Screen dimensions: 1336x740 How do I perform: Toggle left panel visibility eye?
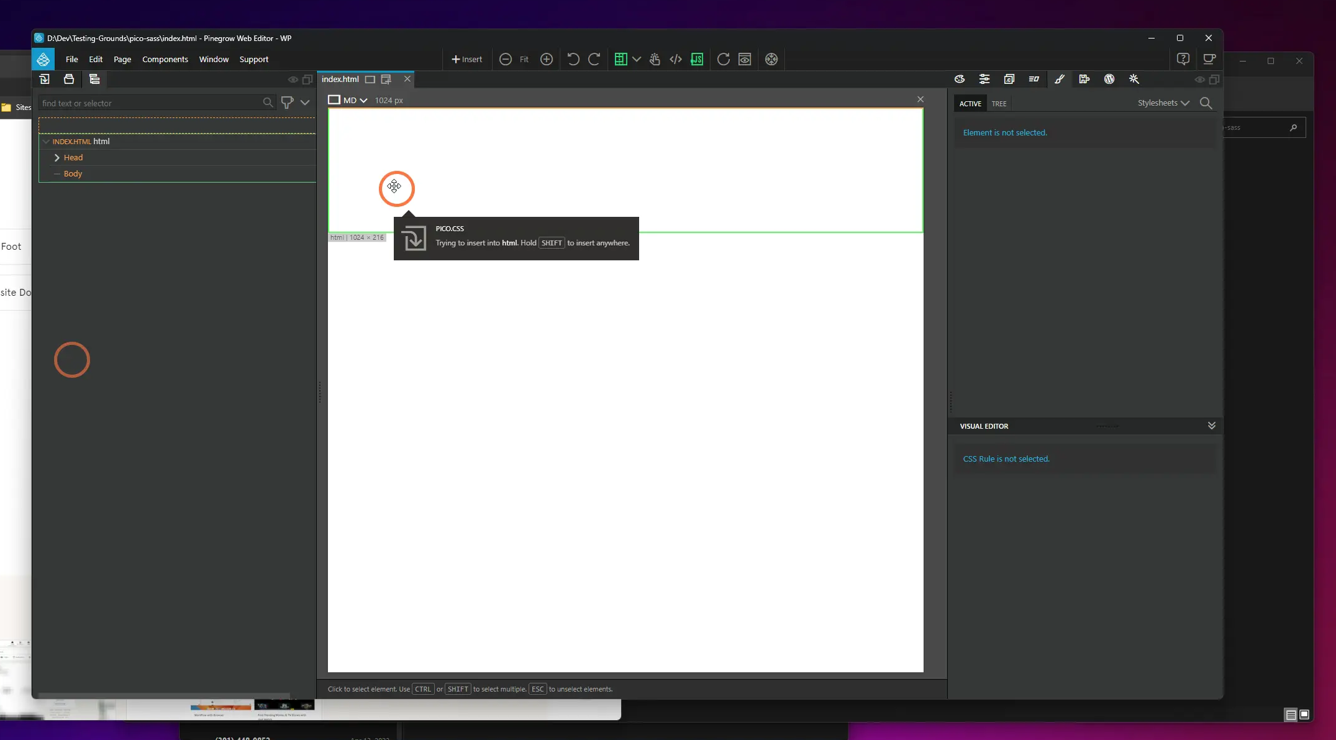pos(293,80)
